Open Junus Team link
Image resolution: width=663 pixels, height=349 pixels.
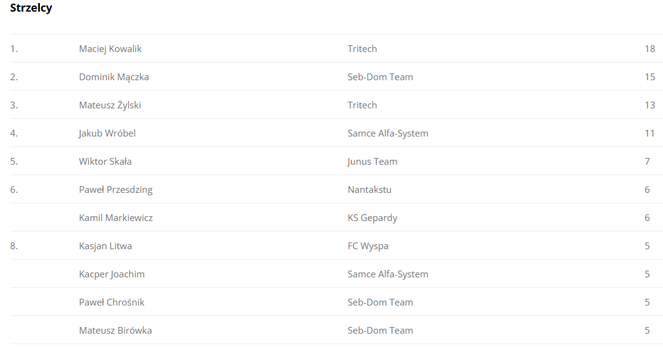[x=372, y=162]
